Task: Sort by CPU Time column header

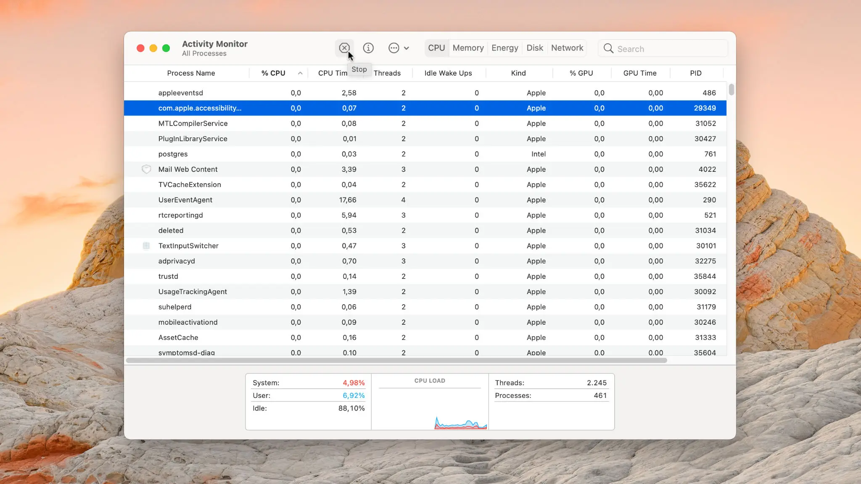Action: coord(333,73)
